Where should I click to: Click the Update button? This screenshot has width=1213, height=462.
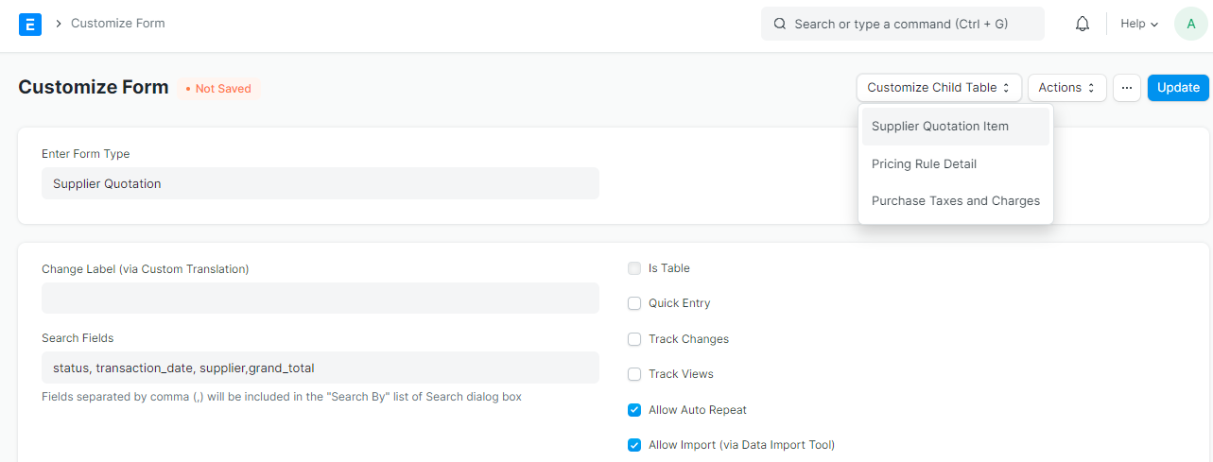[1178, 88]
